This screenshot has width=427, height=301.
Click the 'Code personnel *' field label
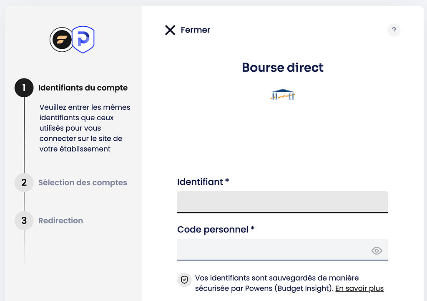pyautogui.click(x=216, y=230)
